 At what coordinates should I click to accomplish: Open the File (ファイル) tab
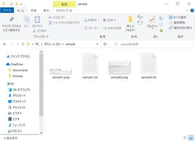(x=7, y=10)
